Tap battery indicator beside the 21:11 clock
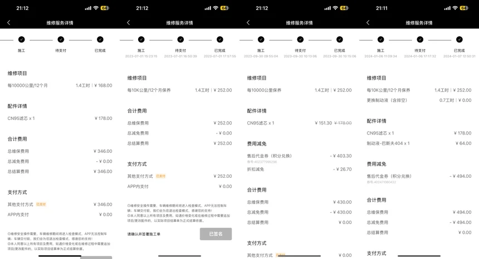479x259 pixels. coord(464,8)
